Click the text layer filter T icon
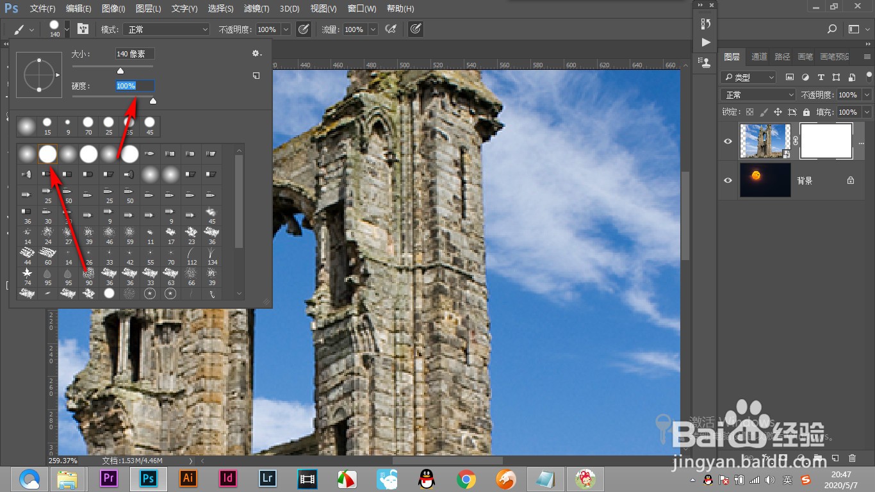This screenshot has width=875, height=492. [821, 78]
